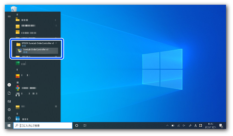Click the muted volume speaker icon
Screen dimensions: 233x136
(x=184, y=126)
